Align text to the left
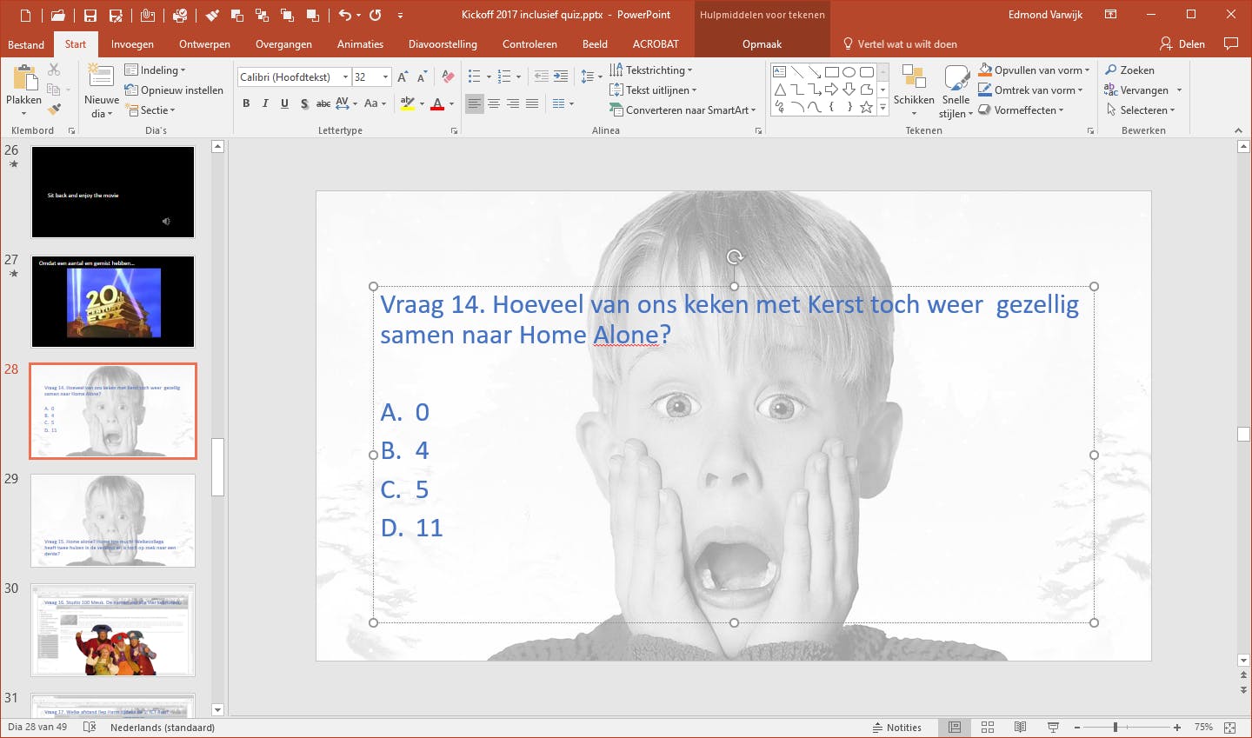The width and height of the screenshot is (1252, 738). tap(474, 103)
